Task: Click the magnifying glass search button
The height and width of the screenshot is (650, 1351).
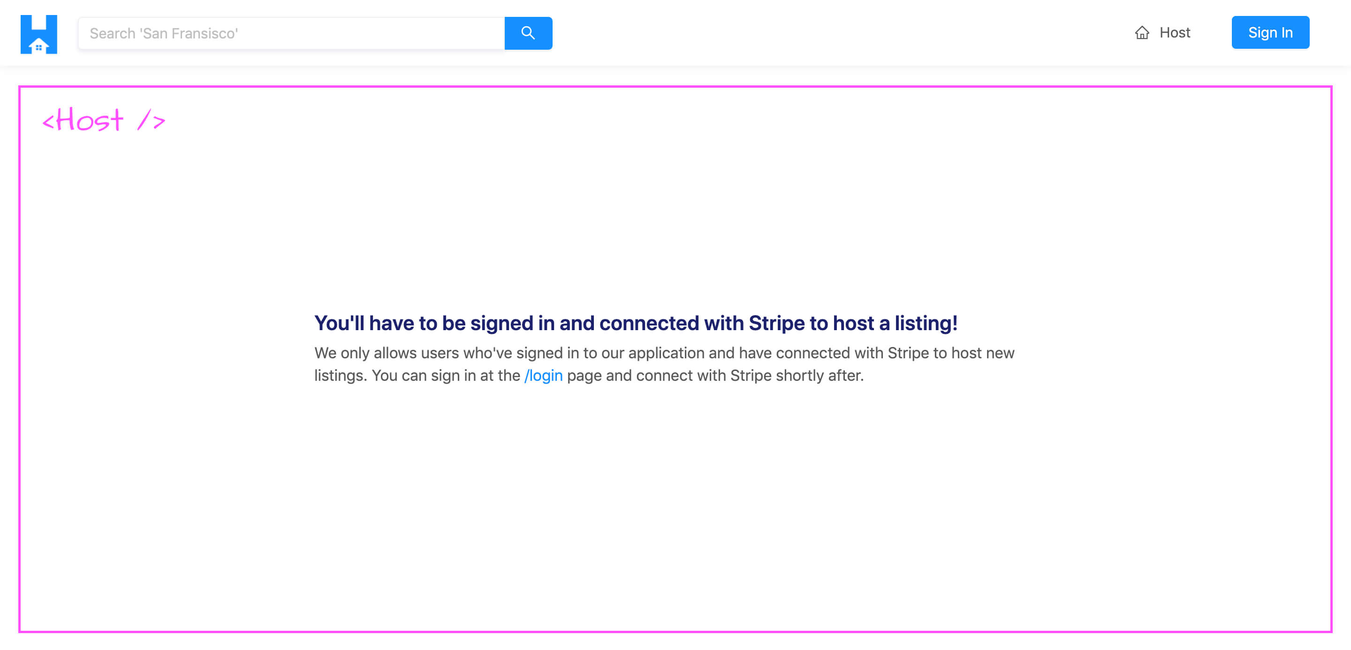Action: click(x=528, y=33)
